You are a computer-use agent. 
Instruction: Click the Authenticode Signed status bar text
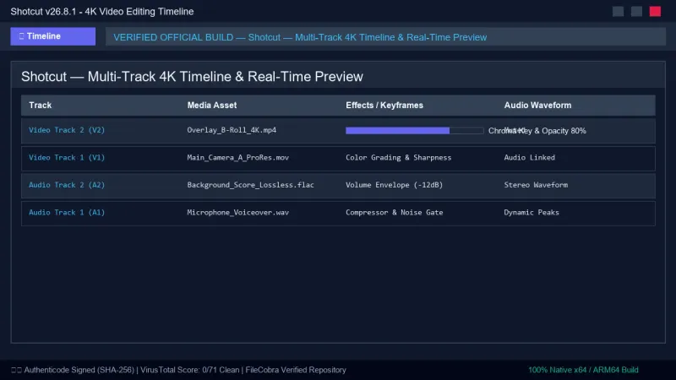(x=178, y=370)
